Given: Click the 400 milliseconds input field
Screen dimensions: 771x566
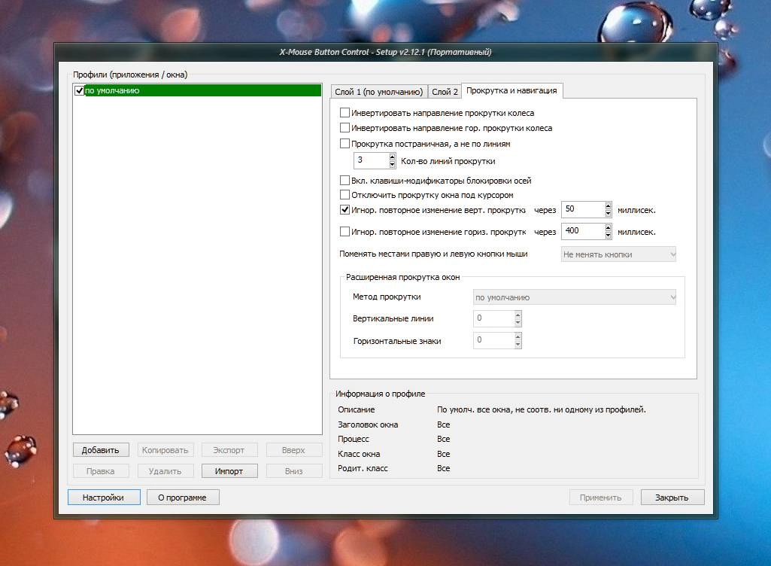Looking at the screenshot, I should pos(583,231).
